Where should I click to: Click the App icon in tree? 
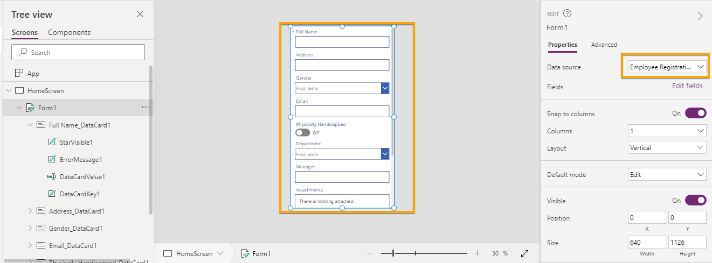[19, 73]
